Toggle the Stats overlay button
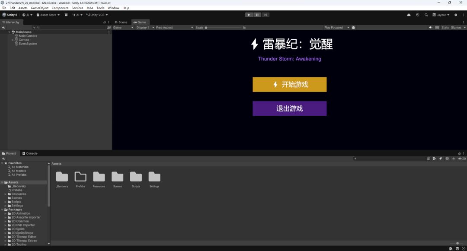Viewport: 467px width, 251px height. tap(445, 28)
